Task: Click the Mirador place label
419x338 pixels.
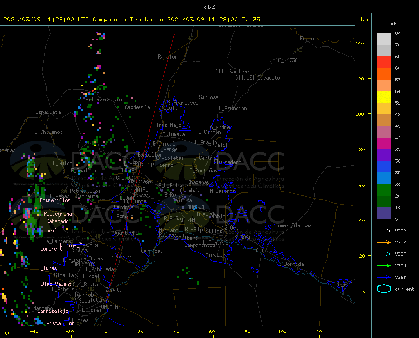Action: point(215,255)
